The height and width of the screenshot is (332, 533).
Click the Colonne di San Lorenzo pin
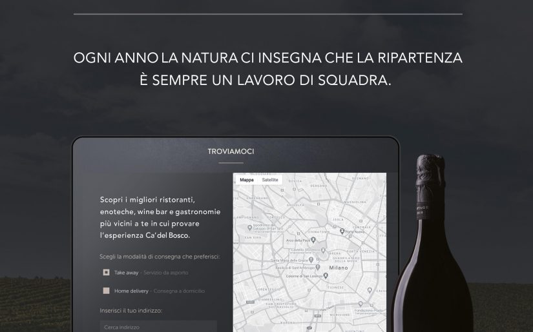pyautogui.click(x=326, y=276)
